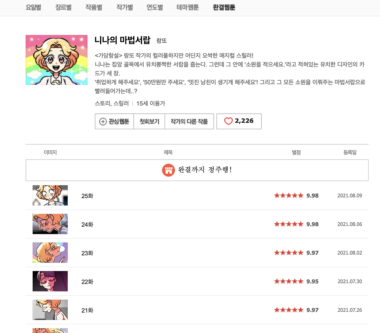The width and height of the screenshot is (380, 333).
Task: Click the star rating of 23화
Action: coord(289,253)
